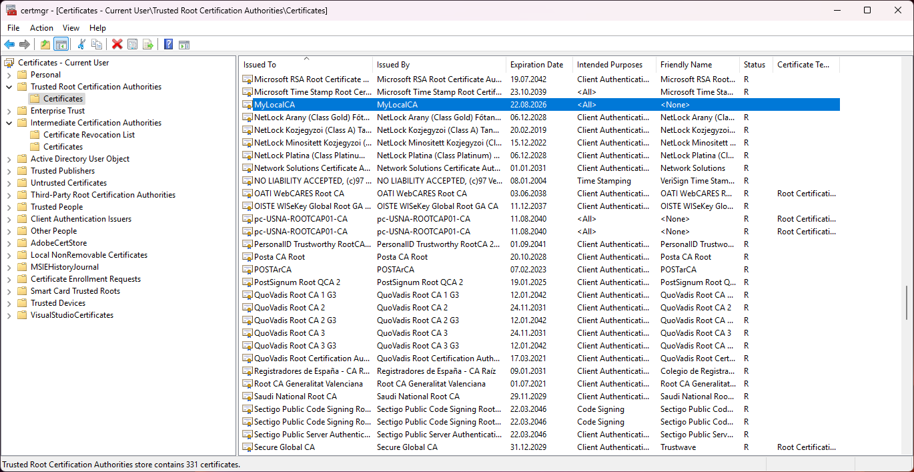The image size is (914, 472).
Task: Expand the Trusted Publishers tree node
Action: tap(9, 171)
